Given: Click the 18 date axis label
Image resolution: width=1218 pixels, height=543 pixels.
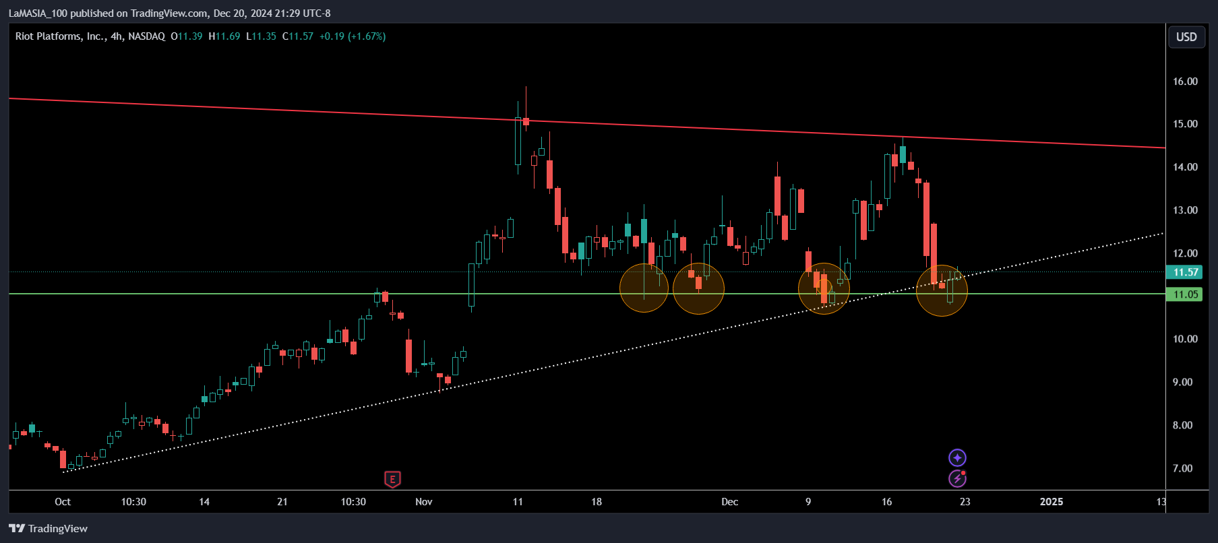Looking at the screenshot, I should [597, 502].
